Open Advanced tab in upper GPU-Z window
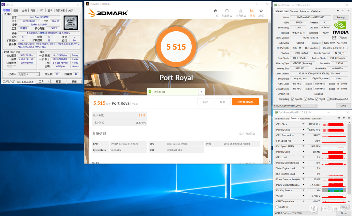The width and height of the screenshot is (352, 216). pos(304,11)
